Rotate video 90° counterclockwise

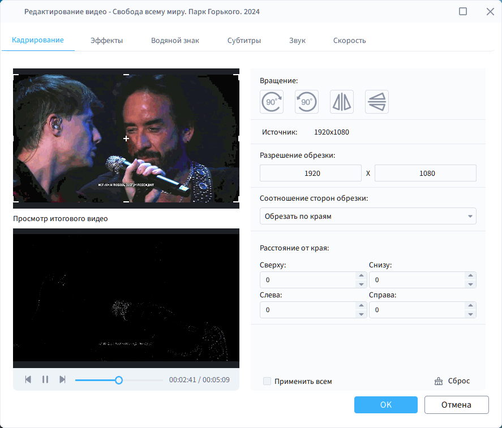coord(307,102)
